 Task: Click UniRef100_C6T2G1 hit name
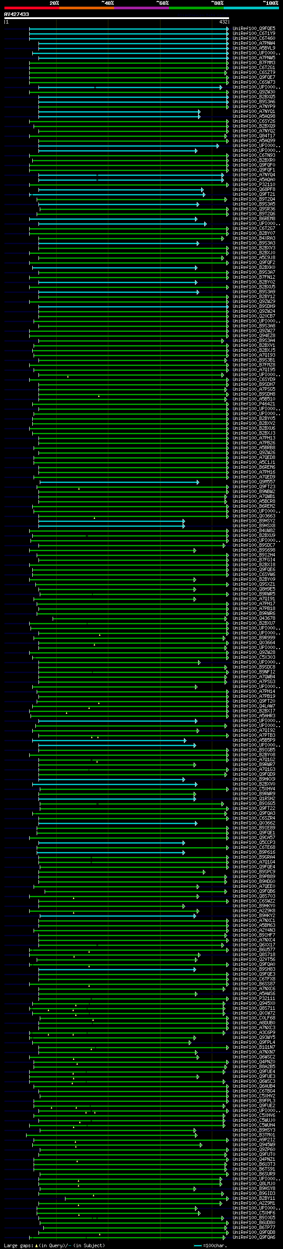click(x=254, y=67)
